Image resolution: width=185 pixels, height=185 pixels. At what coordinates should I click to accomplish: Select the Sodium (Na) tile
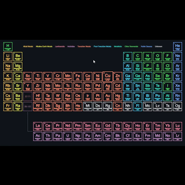click(x=8, y=67)
